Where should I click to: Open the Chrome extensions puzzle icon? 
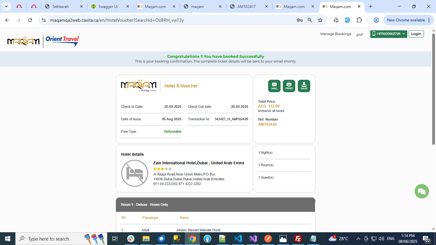click(359, 20)
